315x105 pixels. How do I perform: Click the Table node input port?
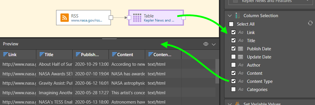tap(129, 18)
